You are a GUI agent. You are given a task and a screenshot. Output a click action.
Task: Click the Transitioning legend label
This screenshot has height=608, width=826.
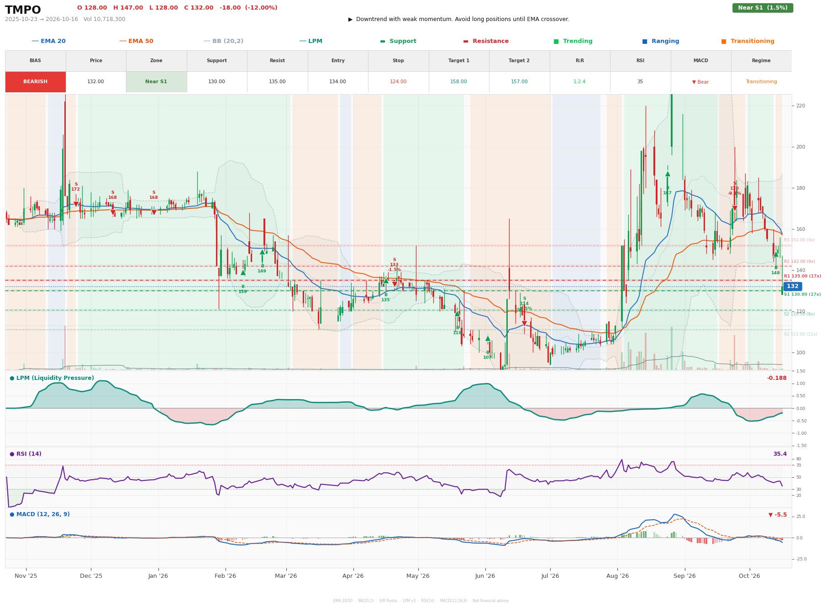(x=752, y=41)
